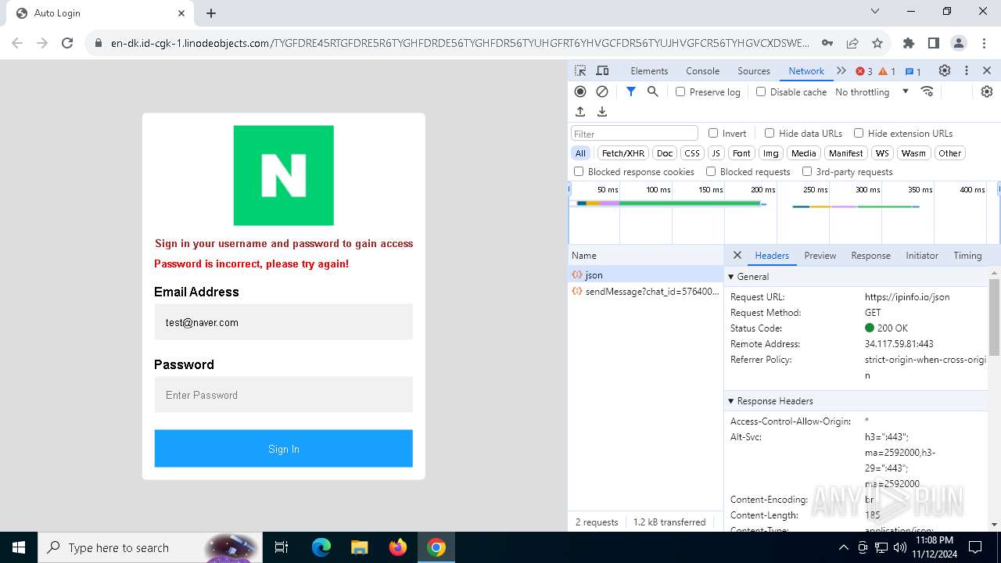
Task: Click the Sign In button
Action: 283,449
